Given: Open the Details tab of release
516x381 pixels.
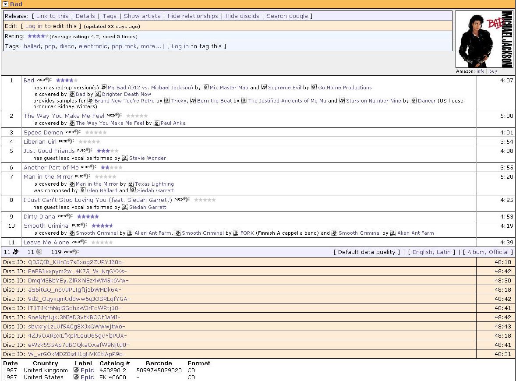Looking at the screenshot, I should (85, 16).
